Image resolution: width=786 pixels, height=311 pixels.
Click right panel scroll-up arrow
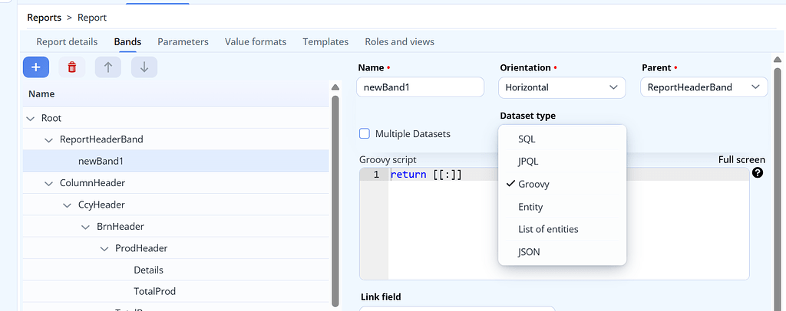[x=778, y=60]
